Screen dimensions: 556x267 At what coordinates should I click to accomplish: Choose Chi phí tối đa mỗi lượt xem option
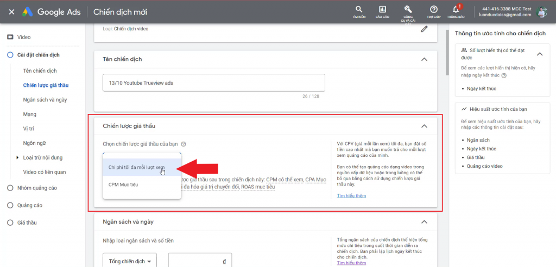(x=136, y=168)
